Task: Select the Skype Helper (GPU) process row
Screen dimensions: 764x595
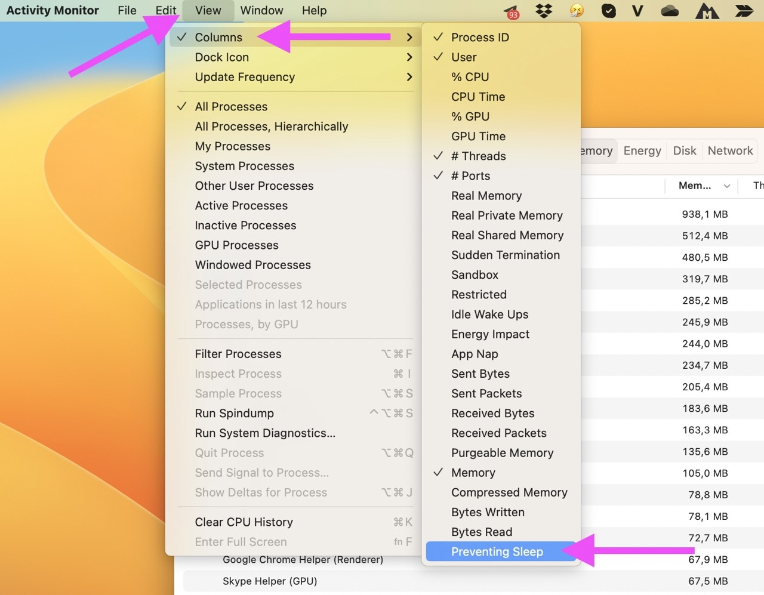Action: coord(473,581)
